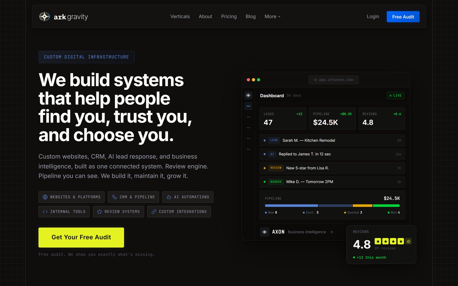Select the AI Automations tag

pos(188,197)
